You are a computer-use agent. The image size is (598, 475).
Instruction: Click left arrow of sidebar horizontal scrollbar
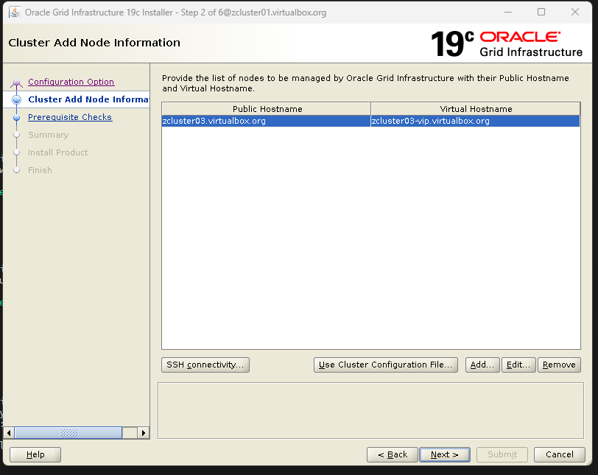click(x=9, y=433)
